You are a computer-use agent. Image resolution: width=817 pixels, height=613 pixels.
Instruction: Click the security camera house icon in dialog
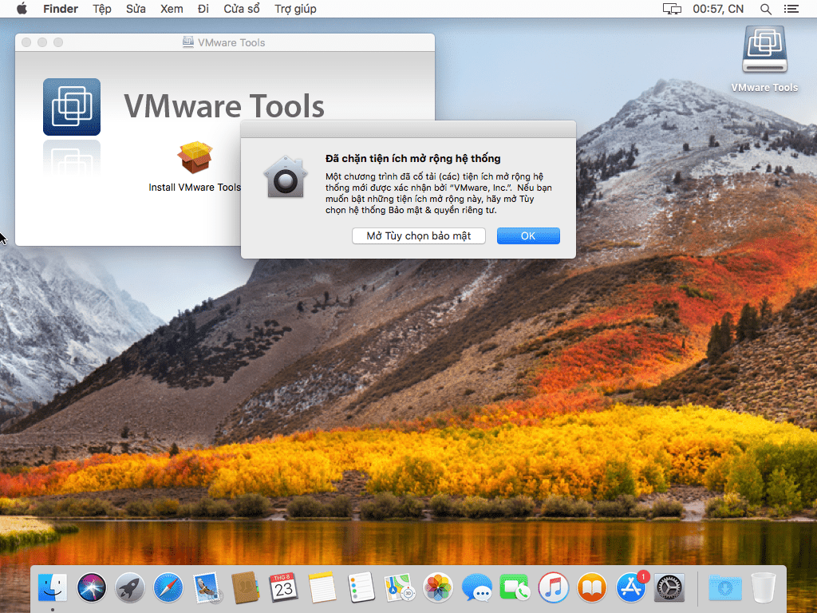(285, 177)
